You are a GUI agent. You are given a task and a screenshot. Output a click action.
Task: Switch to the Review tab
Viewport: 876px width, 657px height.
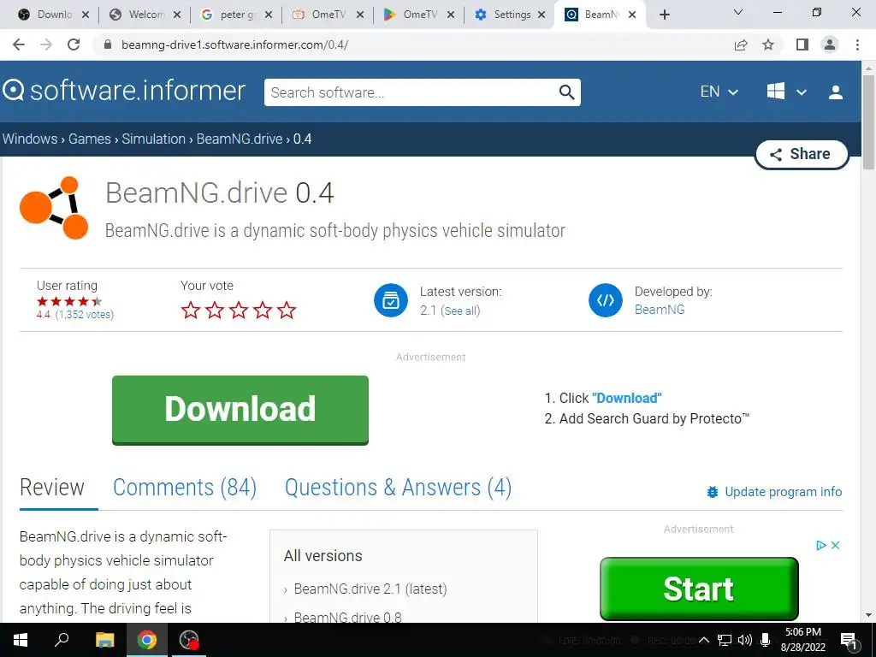[52, 487]
